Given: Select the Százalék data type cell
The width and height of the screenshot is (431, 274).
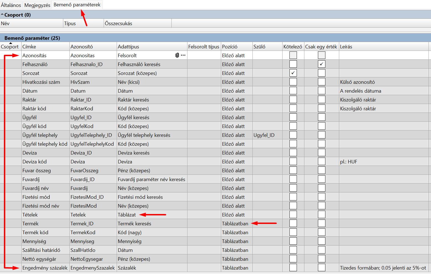Looking at the screenshot, I should [152, 268].
